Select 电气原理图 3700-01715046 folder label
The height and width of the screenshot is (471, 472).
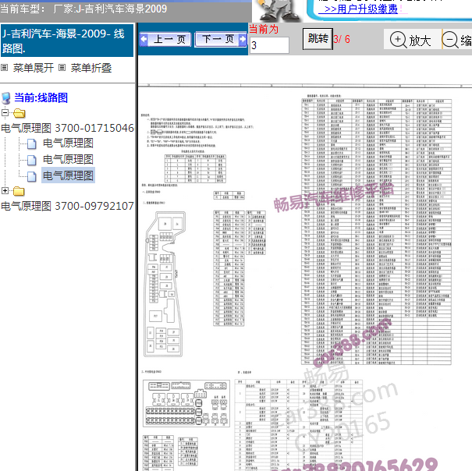pos(67,128)
